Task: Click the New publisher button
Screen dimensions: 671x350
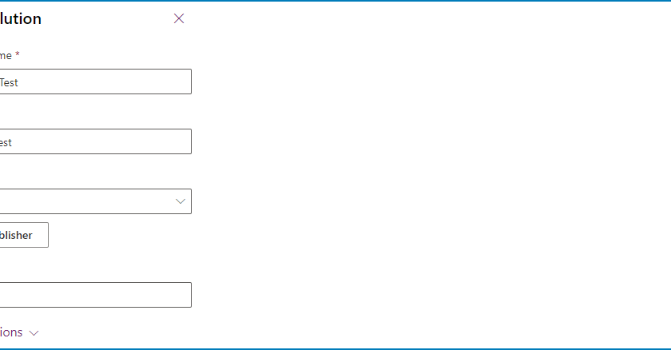Action: (22, 235)
